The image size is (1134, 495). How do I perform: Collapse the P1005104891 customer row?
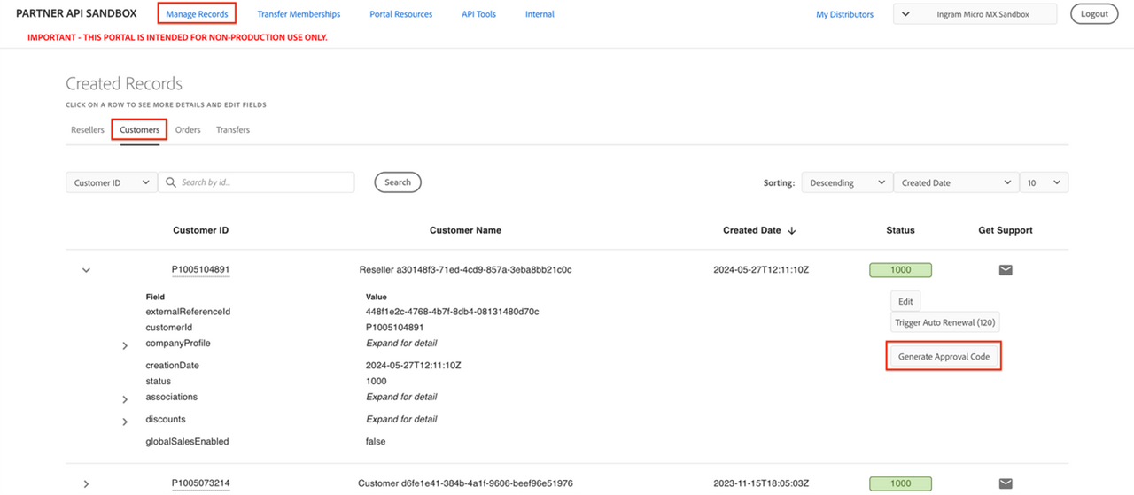tap(86, 270)
